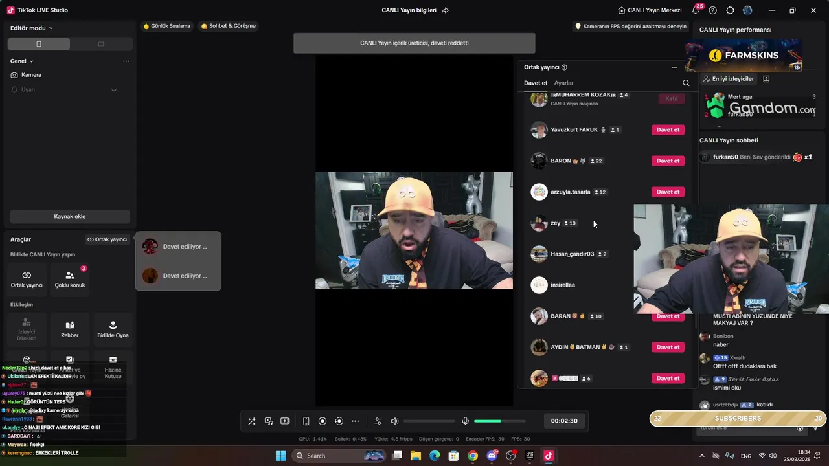829x466 pixels.
Task: Search co-hosts with magnifier icon
Action: pos(687,83)
